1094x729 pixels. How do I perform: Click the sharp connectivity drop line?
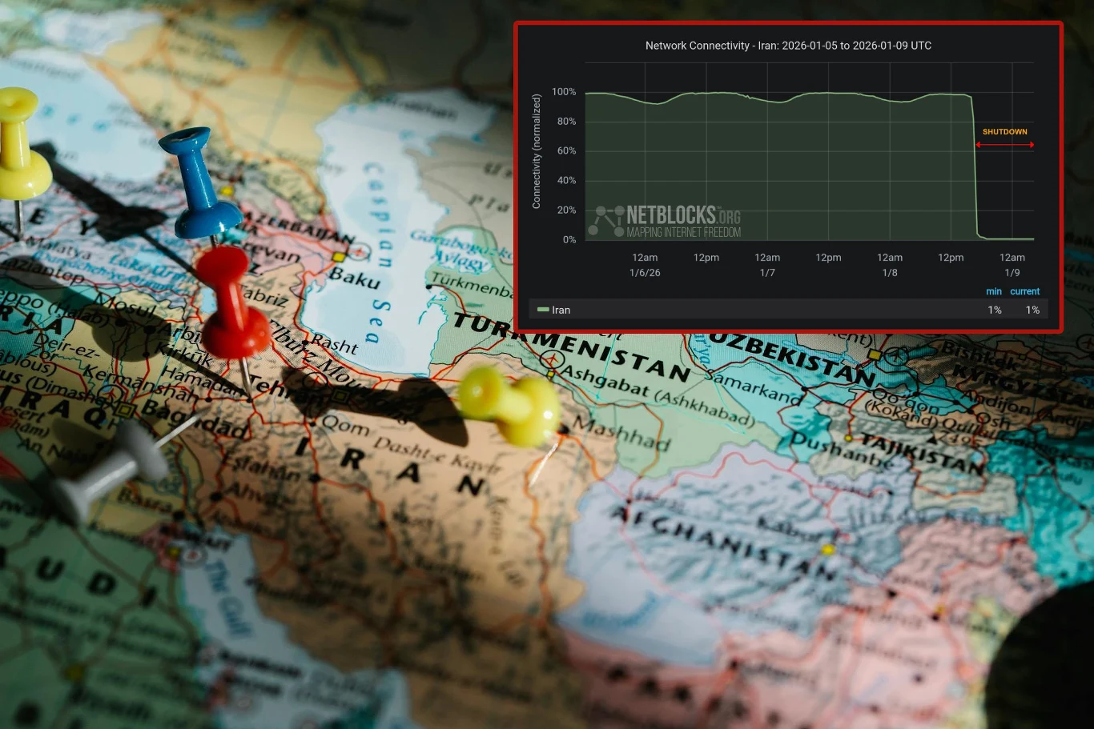[x=975, y=168]
